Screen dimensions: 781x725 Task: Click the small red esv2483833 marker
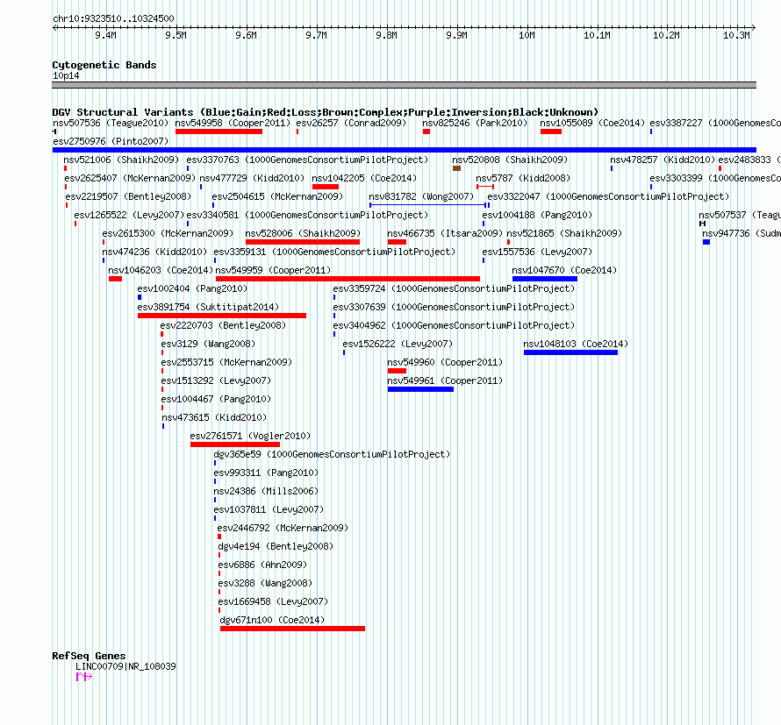(720, 168)
